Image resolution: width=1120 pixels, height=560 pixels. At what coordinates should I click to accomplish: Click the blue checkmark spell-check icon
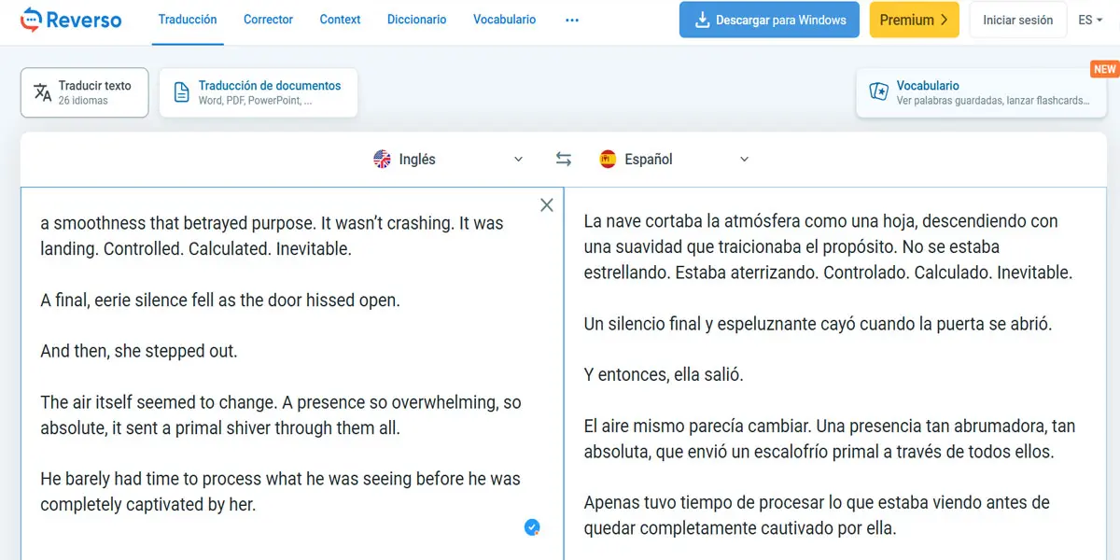pos(532,527)
